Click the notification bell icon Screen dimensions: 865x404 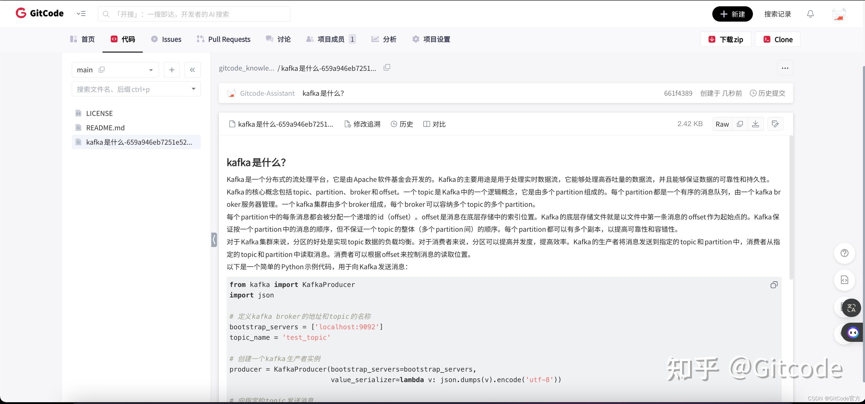pos(810,14)
